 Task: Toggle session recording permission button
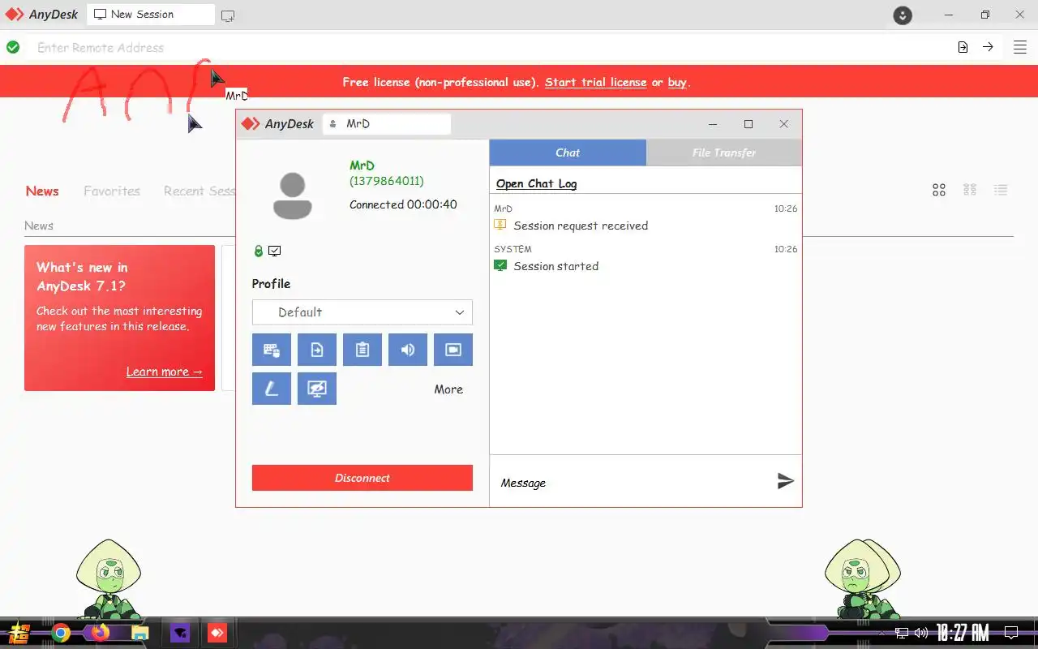(x=453, y=350)
